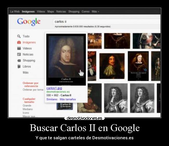Open the enlarged Carlos II portrait preview
Screen dimensions: 169x146
[66, 59]
